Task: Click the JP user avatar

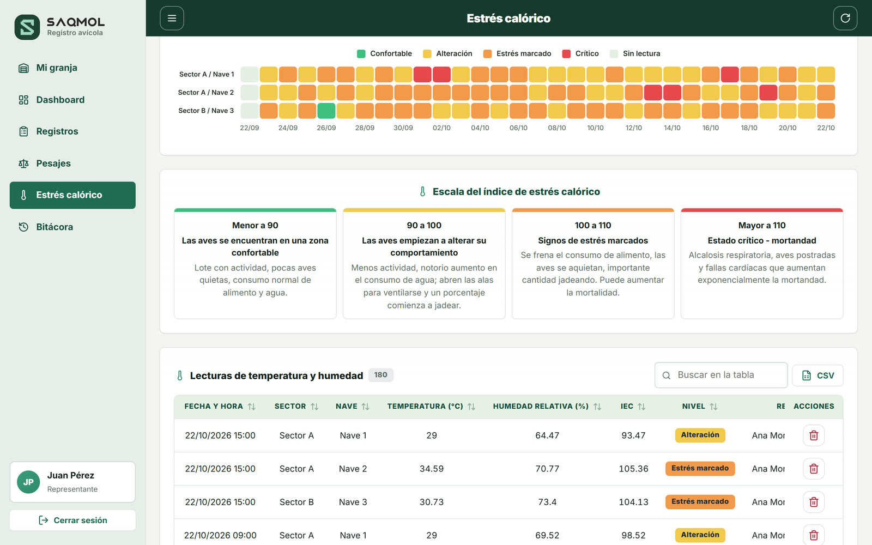Action: coord(28,482)
